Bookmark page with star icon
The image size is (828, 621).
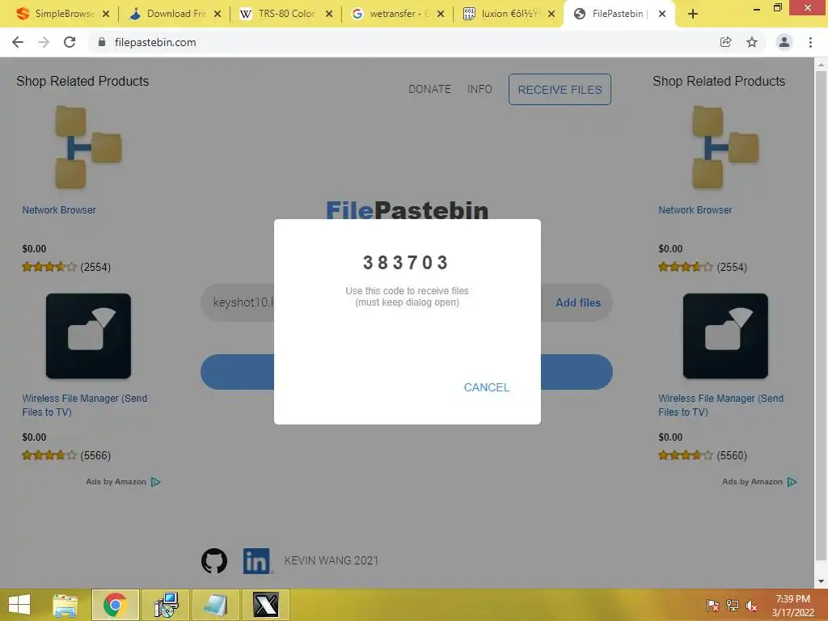point(752,42)
